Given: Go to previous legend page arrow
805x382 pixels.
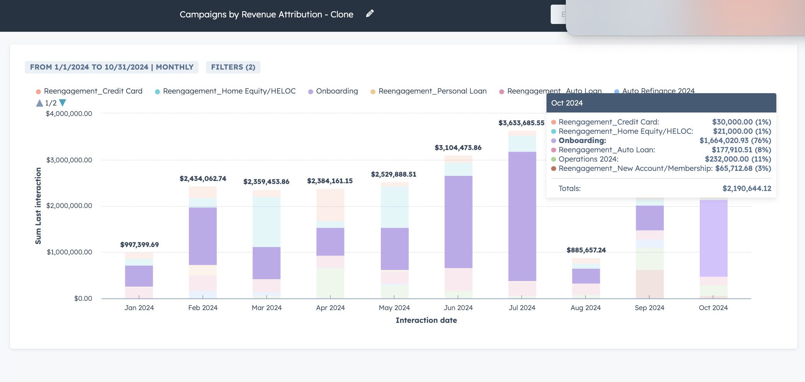Looking at the screenshot, I should [39, 103].
